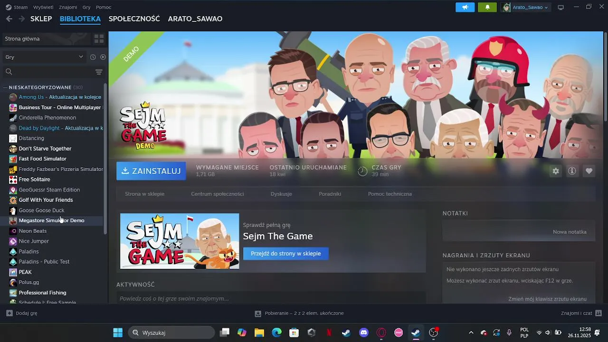Viewport: 608px width, 342px height.
Task: Show game info icon
Action: point(572,171)
